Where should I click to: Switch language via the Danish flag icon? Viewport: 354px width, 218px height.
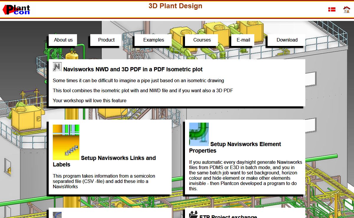[332, 10]
